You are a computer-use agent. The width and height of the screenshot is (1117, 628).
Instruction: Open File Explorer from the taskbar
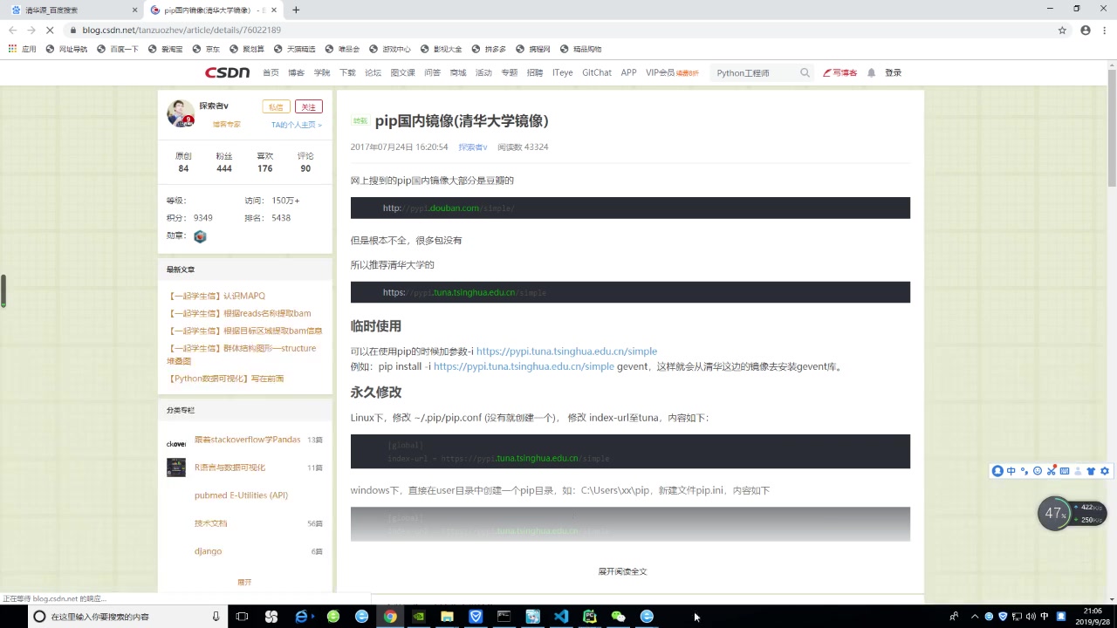click(x=447, y=617)
